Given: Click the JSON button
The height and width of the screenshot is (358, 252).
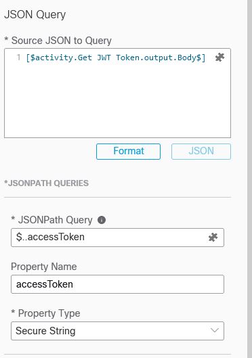Looking at the screenshot, I should [x=201, y=152].
